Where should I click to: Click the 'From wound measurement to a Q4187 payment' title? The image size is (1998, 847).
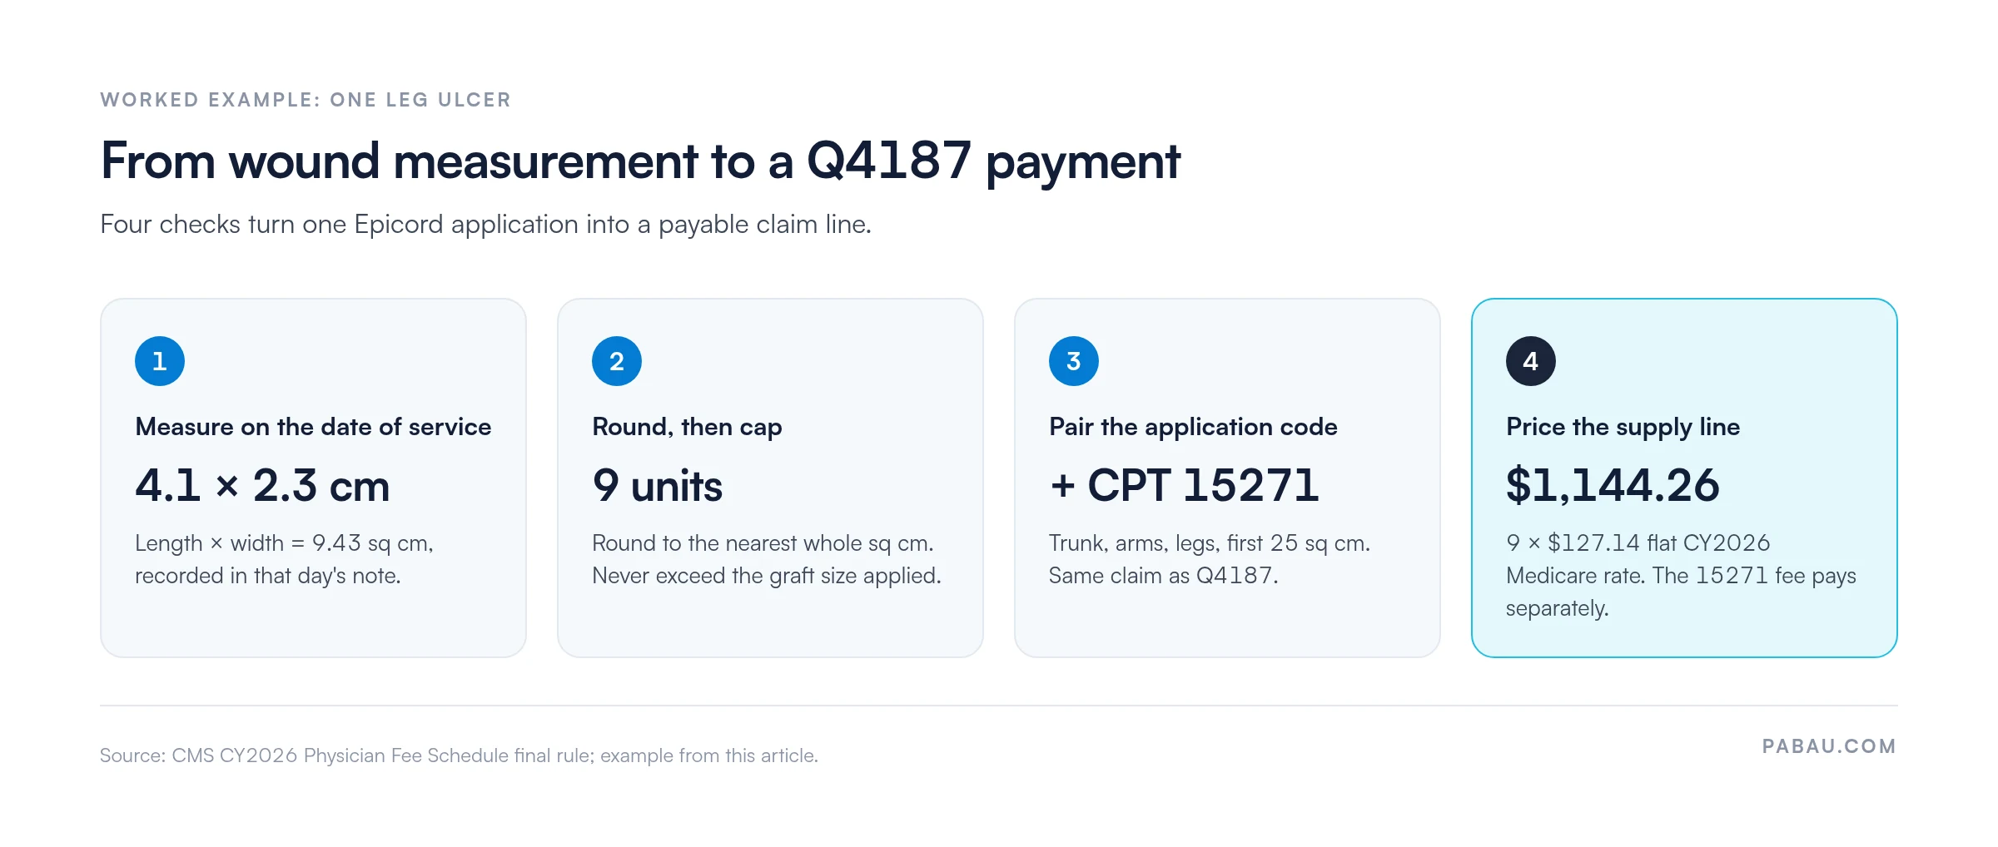640,161
